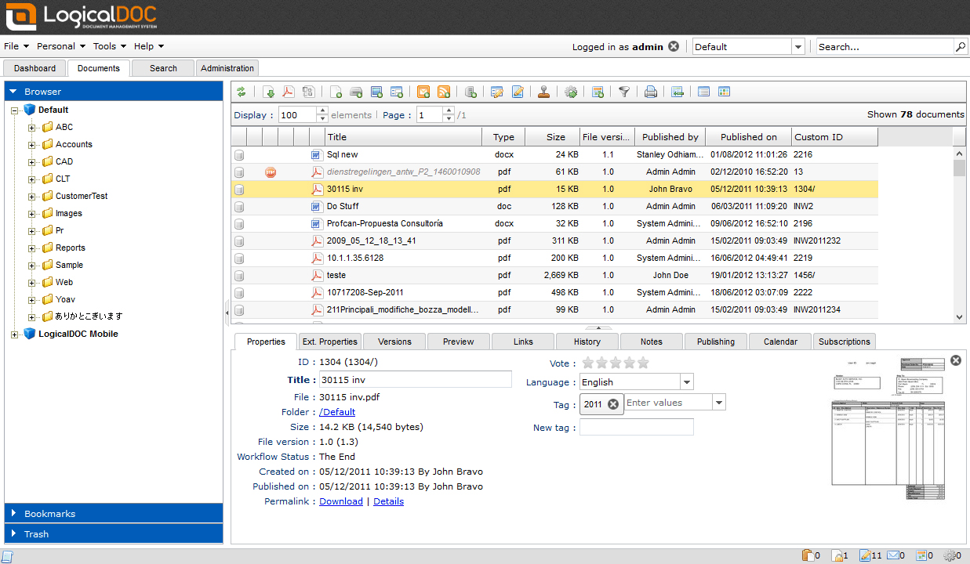Click the document preview thumbnail
The width and height of the screenshot is (970, 564).
[x=889, y=427]
